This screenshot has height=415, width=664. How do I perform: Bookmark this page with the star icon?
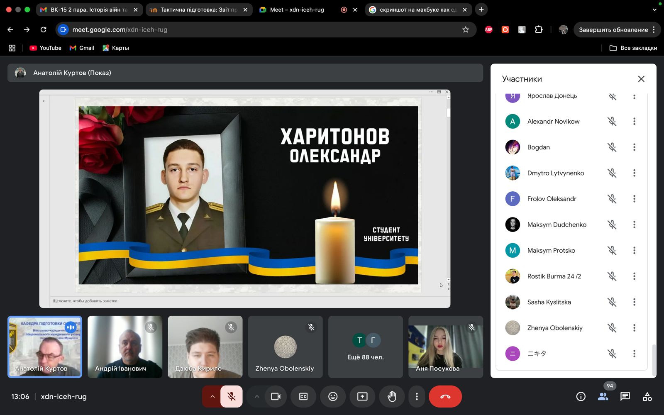click(466, 29)
